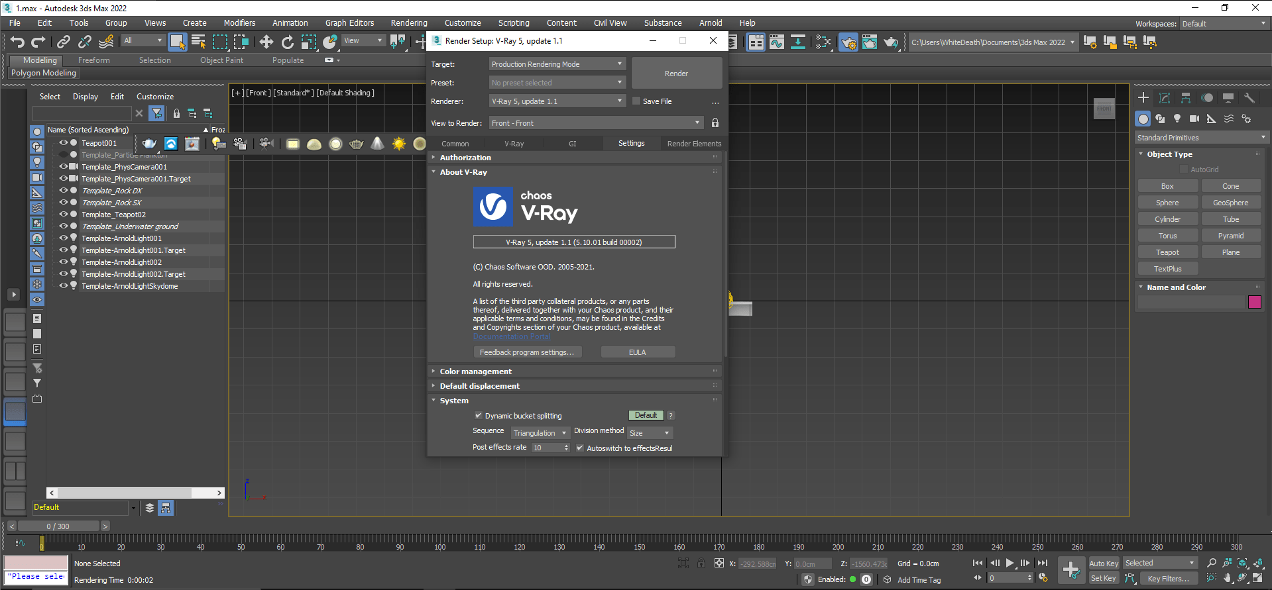Click the pink object color swatch
1272x590 pixels.
(1254, 302)
